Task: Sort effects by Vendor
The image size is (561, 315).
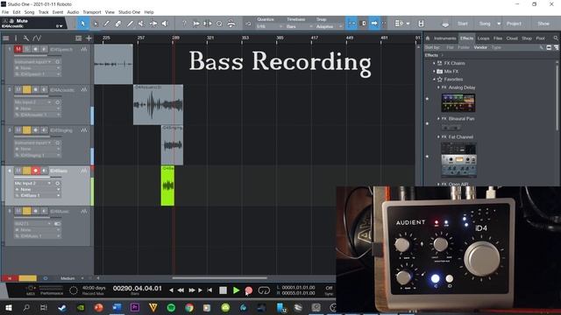Action: click(480, 47)
